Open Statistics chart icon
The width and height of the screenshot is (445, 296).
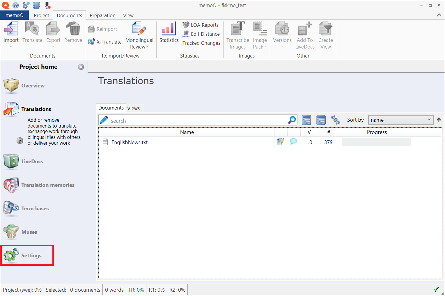pos(169,29)
